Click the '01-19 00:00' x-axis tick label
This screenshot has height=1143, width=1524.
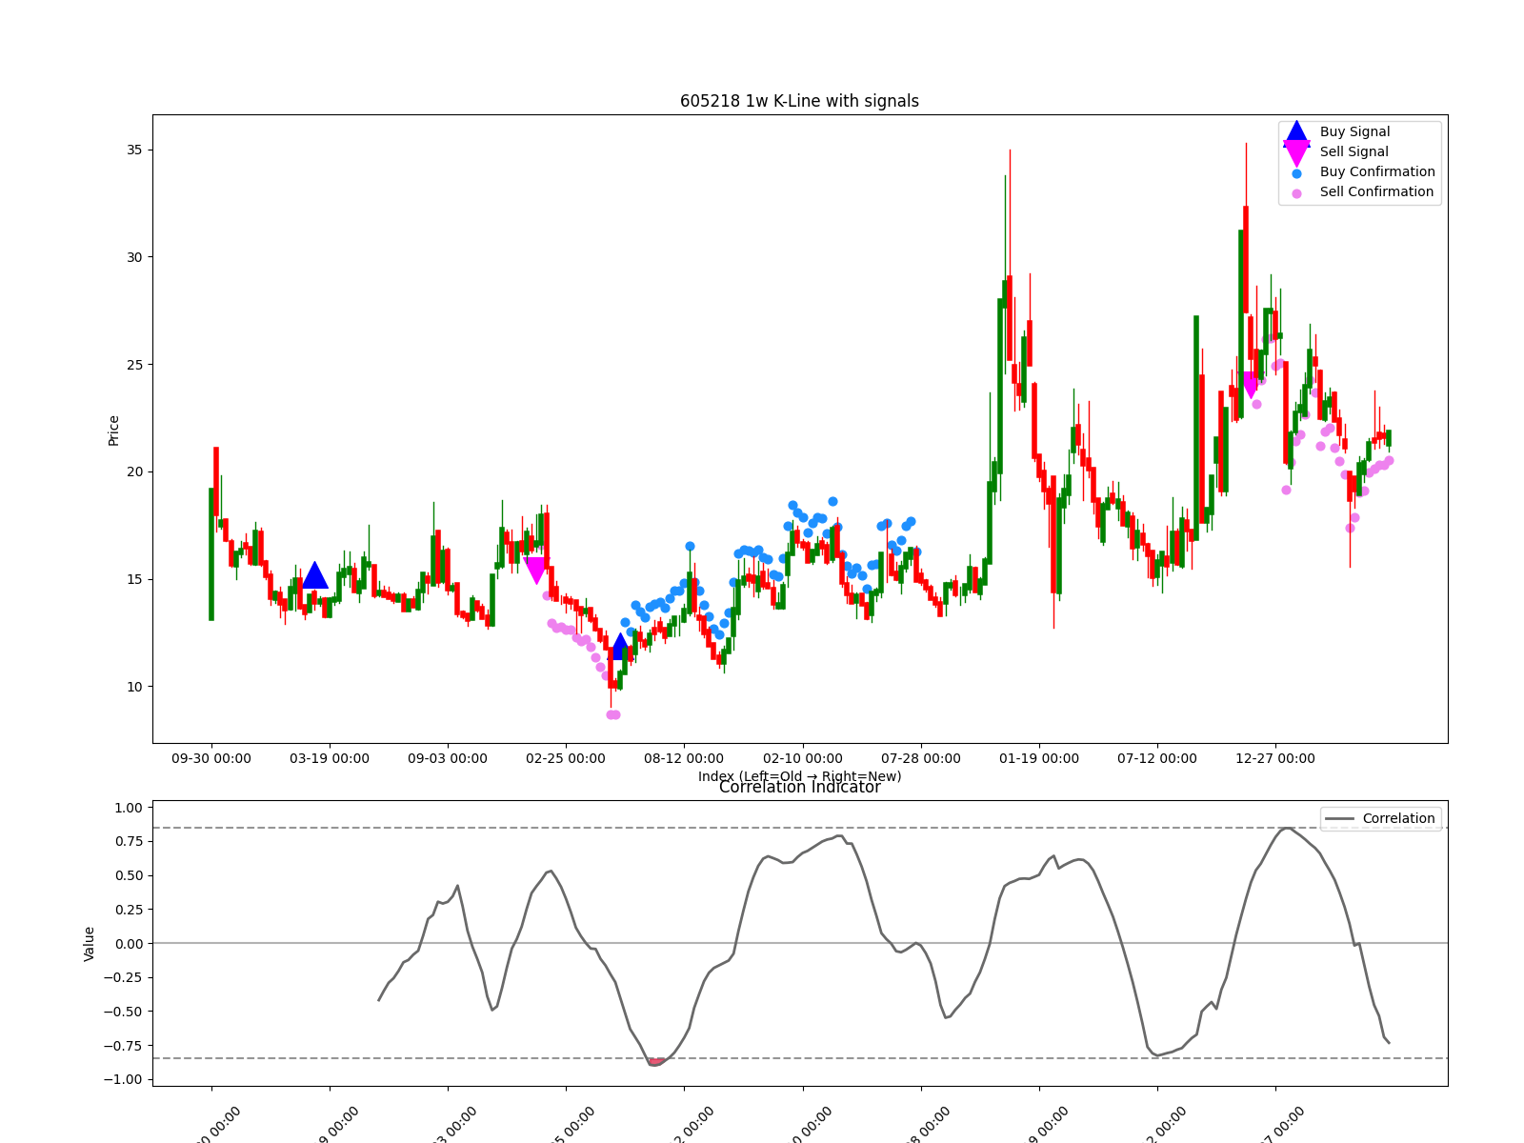pos(1039,758)
